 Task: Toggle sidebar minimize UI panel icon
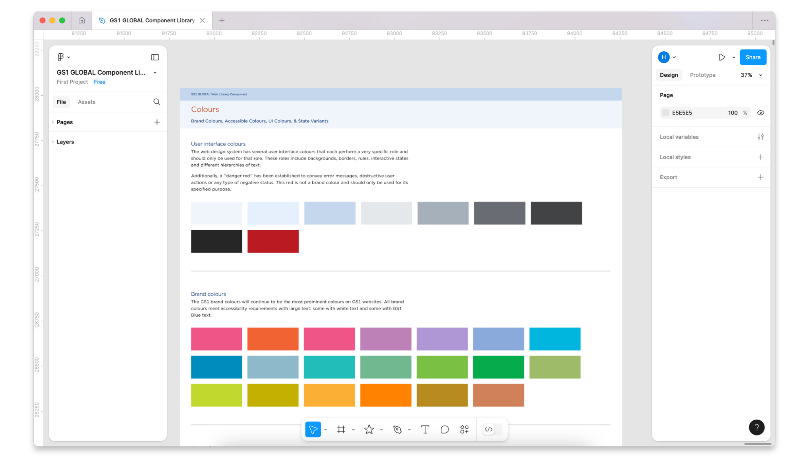[155, 57]
